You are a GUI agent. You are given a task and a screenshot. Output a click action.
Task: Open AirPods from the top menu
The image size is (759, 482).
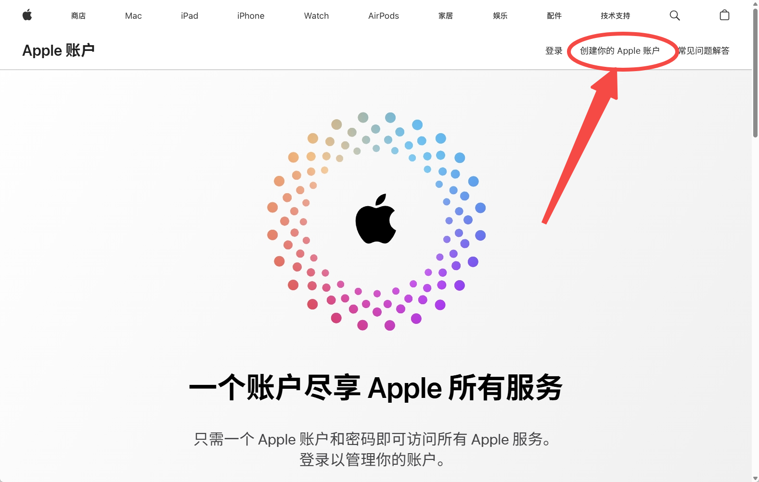(384, 16)
